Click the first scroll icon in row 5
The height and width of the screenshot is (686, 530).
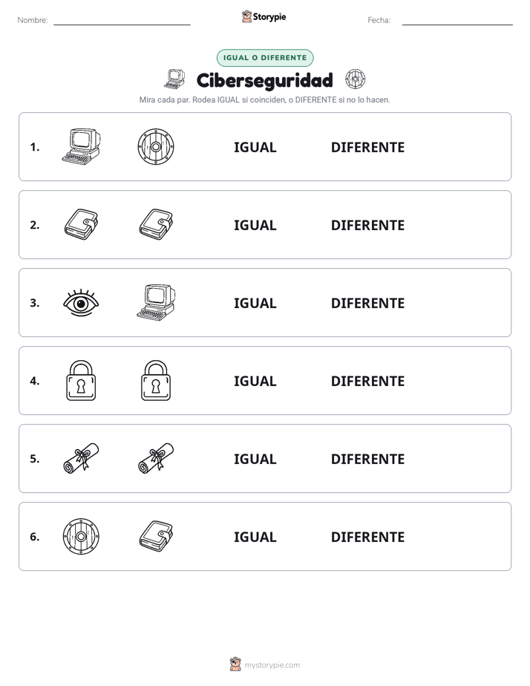pos(81,458)
